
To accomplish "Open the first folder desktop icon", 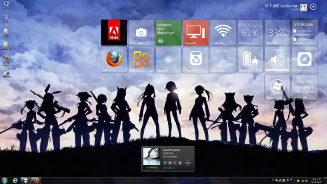I will click(6, 32).
